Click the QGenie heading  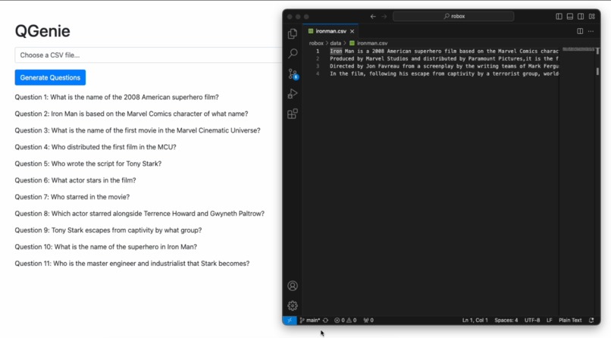42,31
